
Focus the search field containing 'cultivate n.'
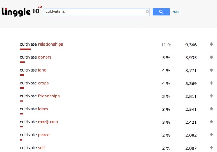[95, 12]
